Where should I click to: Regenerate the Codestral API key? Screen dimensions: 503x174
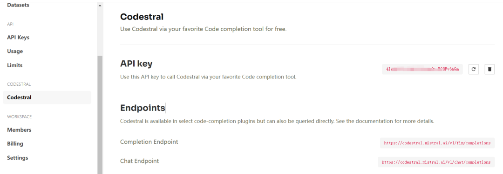[474, 69]
